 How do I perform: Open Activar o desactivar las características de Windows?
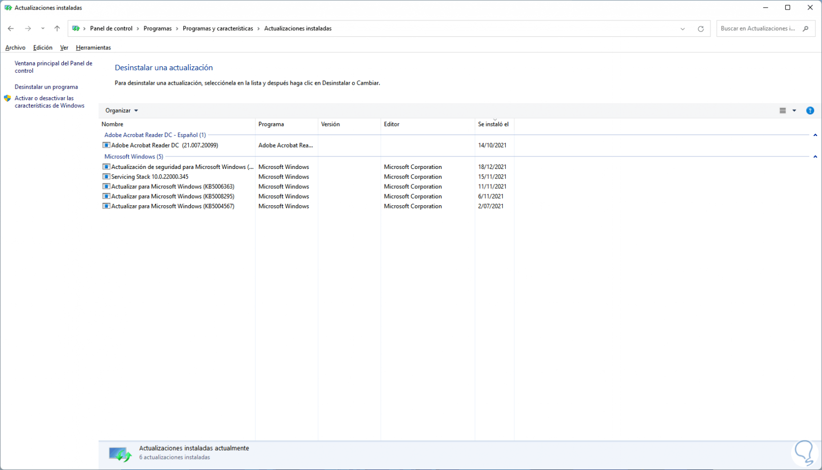click(49, 102)
